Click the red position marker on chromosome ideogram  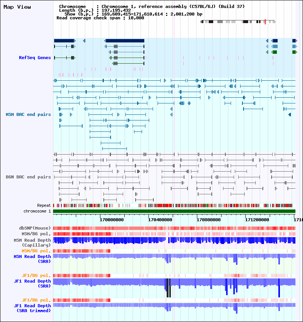[265, 22]
